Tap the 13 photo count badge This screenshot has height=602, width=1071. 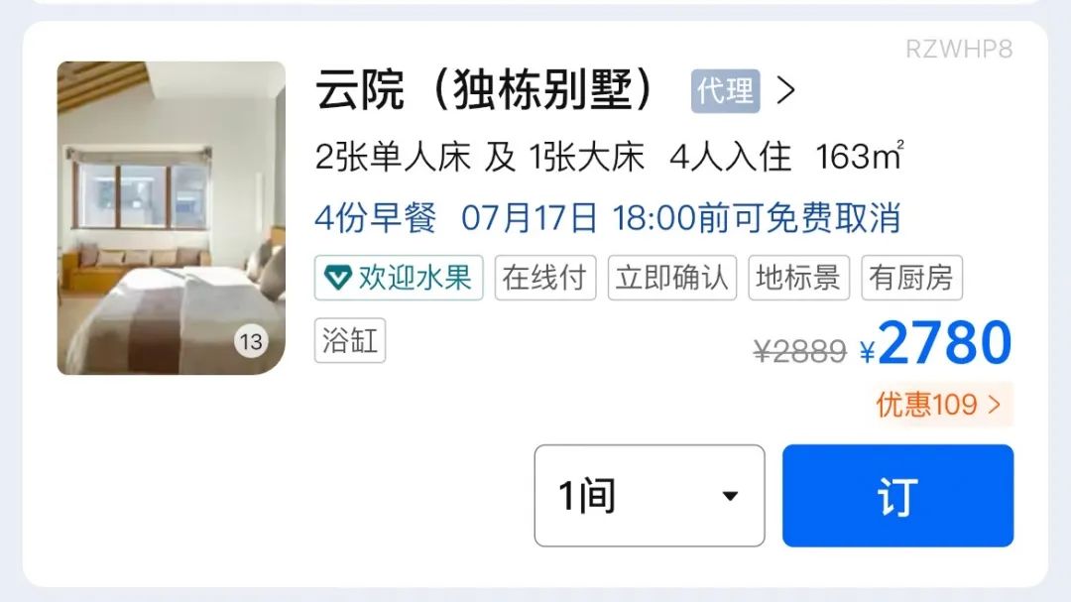[251, 341]
